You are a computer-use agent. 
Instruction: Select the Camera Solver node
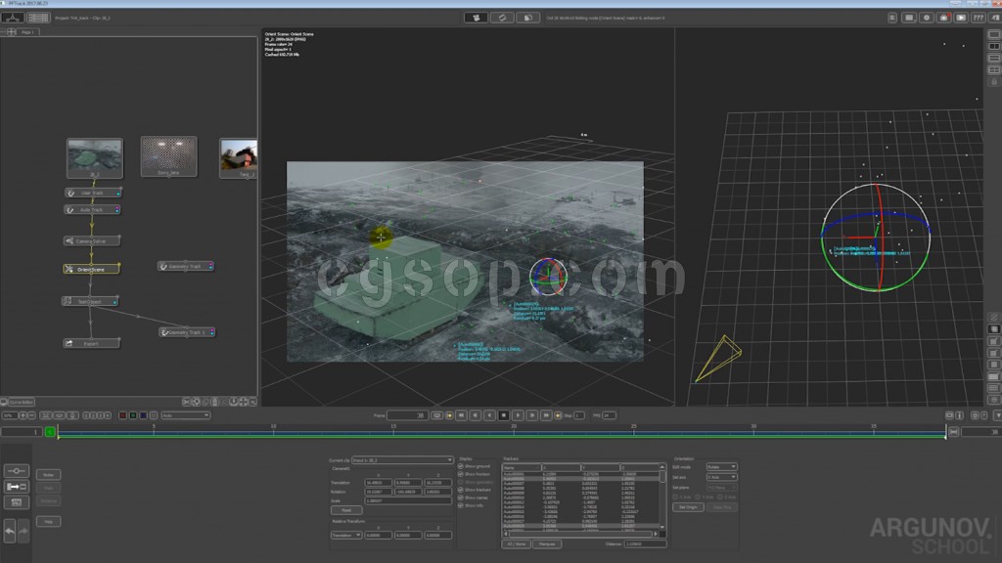91,241
